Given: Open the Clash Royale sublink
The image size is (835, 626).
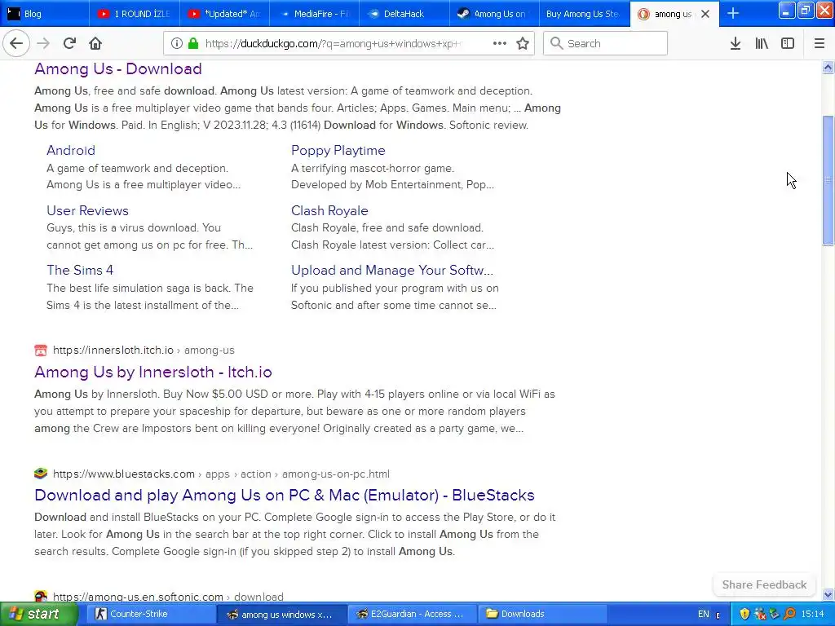Looking at the screenshot, I should tap(329, 210).
